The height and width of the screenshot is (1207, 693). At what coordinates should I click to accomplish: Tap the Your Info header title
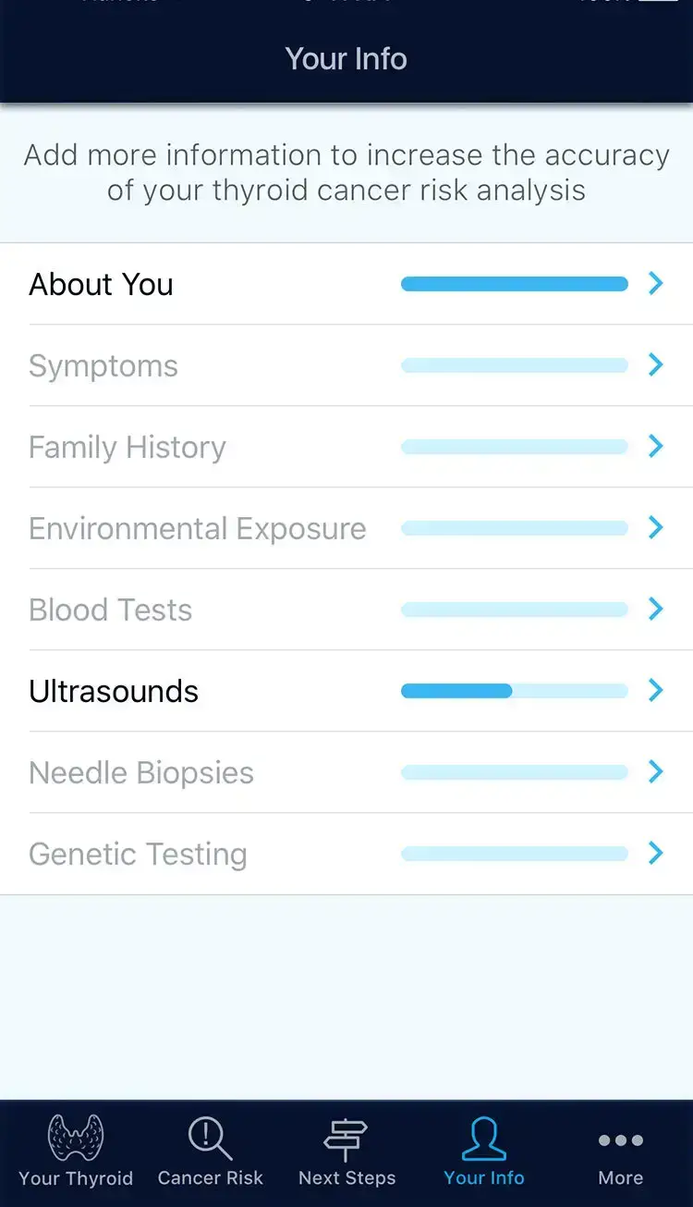coord(346,59)
